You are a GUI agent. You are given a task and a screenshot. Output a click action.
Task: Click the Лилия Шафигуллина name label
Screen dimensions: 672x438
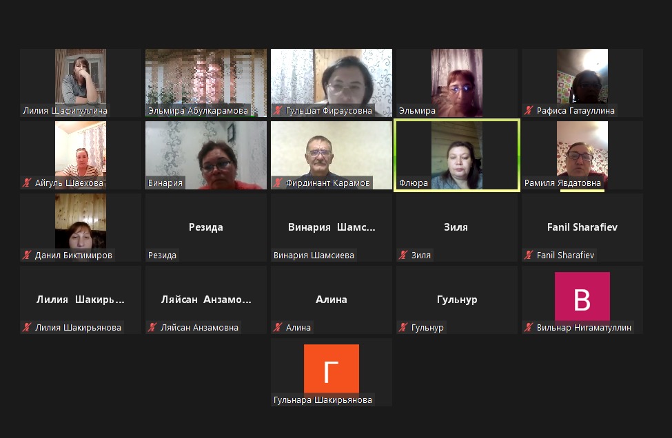pyautogui.click(x=65, y=111)
